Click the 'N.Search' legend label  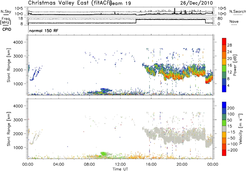click(x=238, y=11)
